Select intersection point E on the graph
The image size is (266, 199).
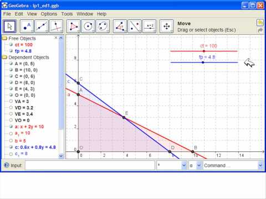124,117
